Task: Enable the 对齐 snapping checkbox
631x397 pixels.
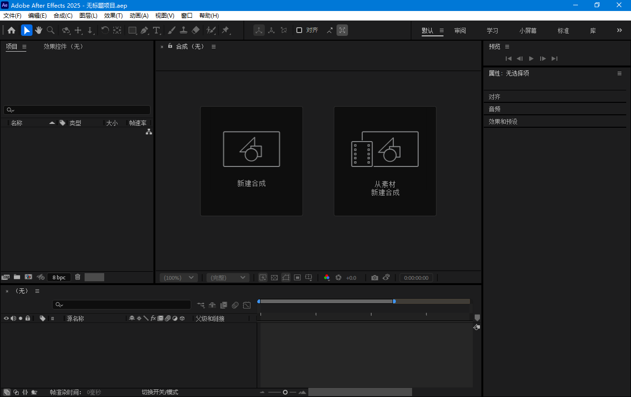Action: (300, 30)
